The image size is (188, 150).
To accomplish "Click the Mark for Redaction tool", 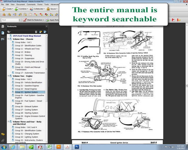I will (33, 20).
